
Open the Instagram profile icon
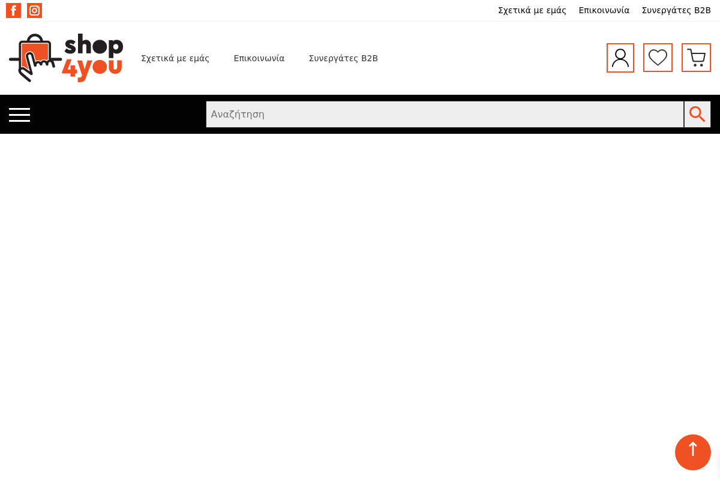[x=34, y=10]
